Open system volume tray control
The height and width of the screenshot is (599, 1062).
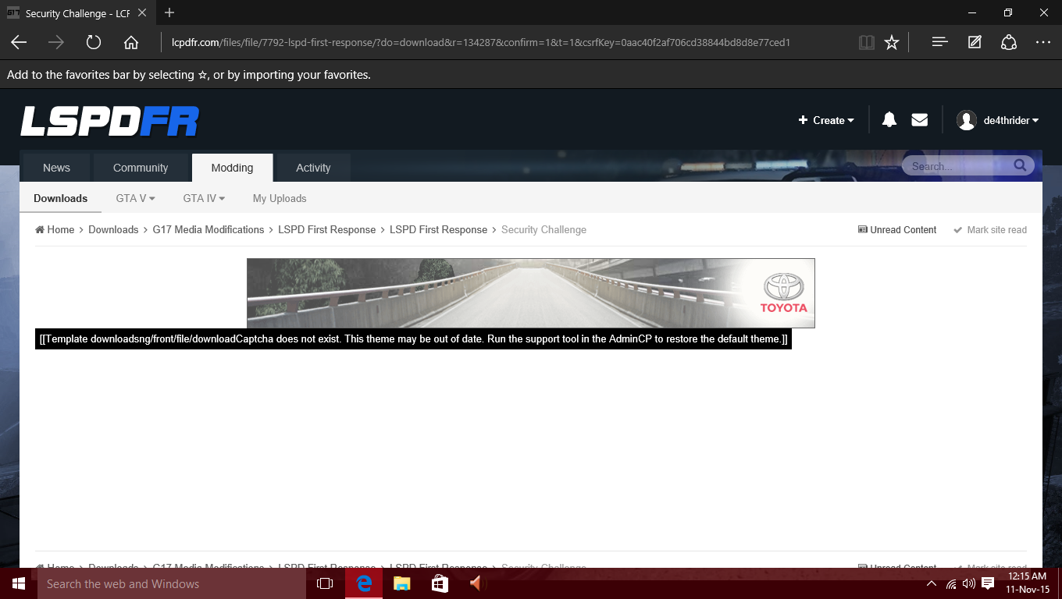tap(969, 583)
